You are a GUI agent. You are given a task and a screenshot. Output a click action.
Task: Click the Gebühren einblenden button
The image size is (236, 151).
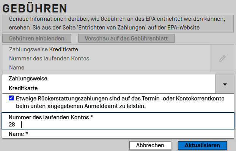pos(36,38)
